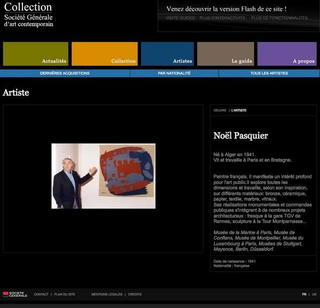This screenshot has width=320, height=308.
Task: Open the Crédits footer link
Action: (135, 294)
